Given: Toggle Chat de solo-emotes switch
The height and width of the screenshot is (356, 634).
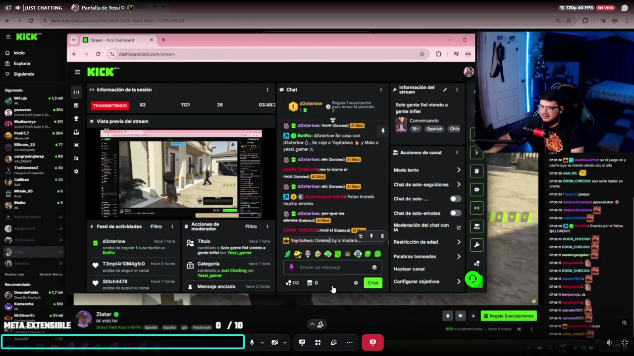Looking at the screenshot, I should click(455, 213).
